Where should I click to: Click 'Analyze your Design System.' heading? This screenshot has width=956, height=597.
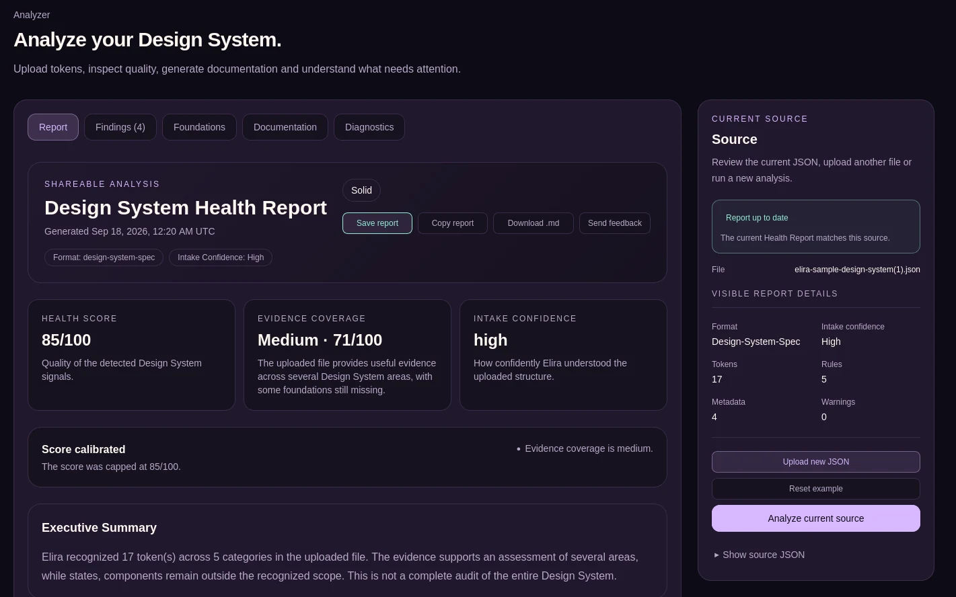147,40
